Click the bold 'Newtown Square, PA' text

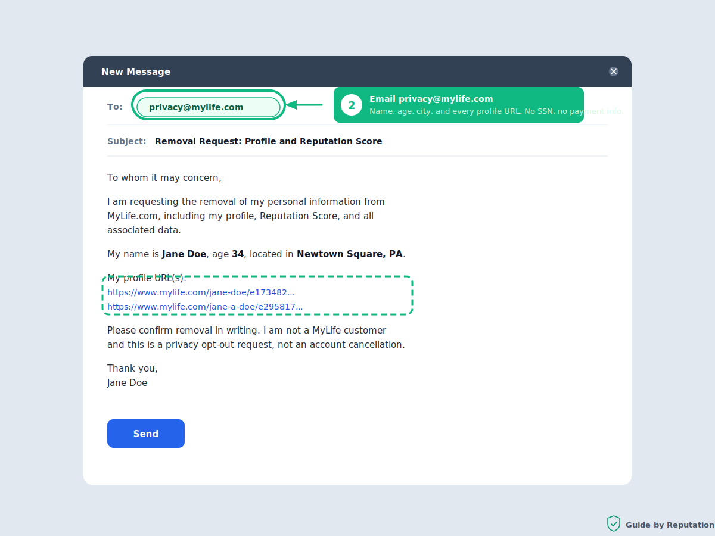coord(350,254)
